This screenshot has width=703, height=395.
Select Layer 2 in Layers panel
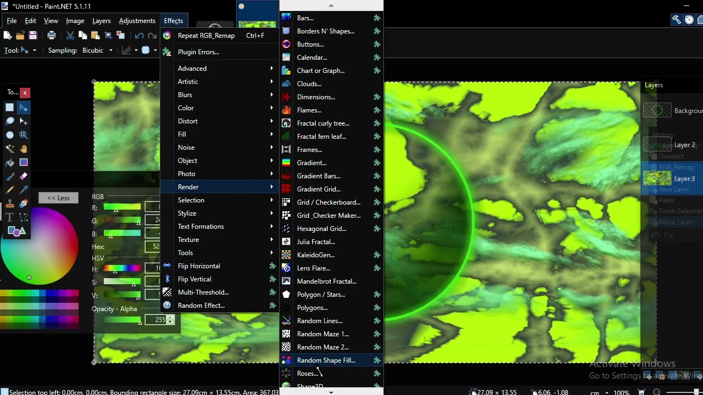pos(672,145)
